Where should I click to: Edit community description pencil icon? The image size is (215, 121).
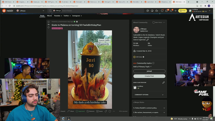click(x=147, y=40)
